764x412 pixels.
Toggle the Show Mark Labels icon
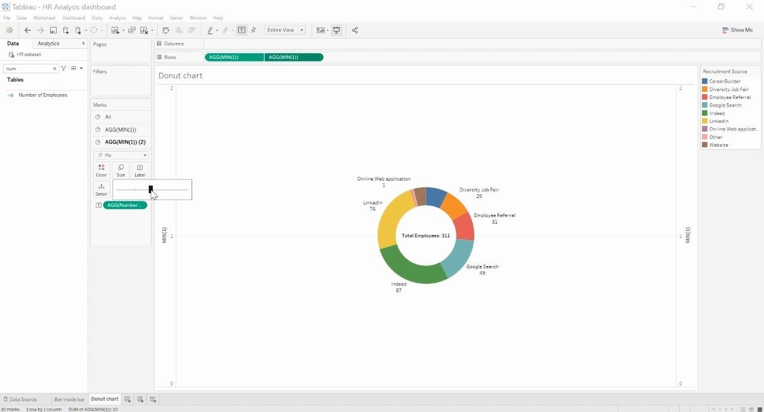pyautogui.click(x=242, y=30)
